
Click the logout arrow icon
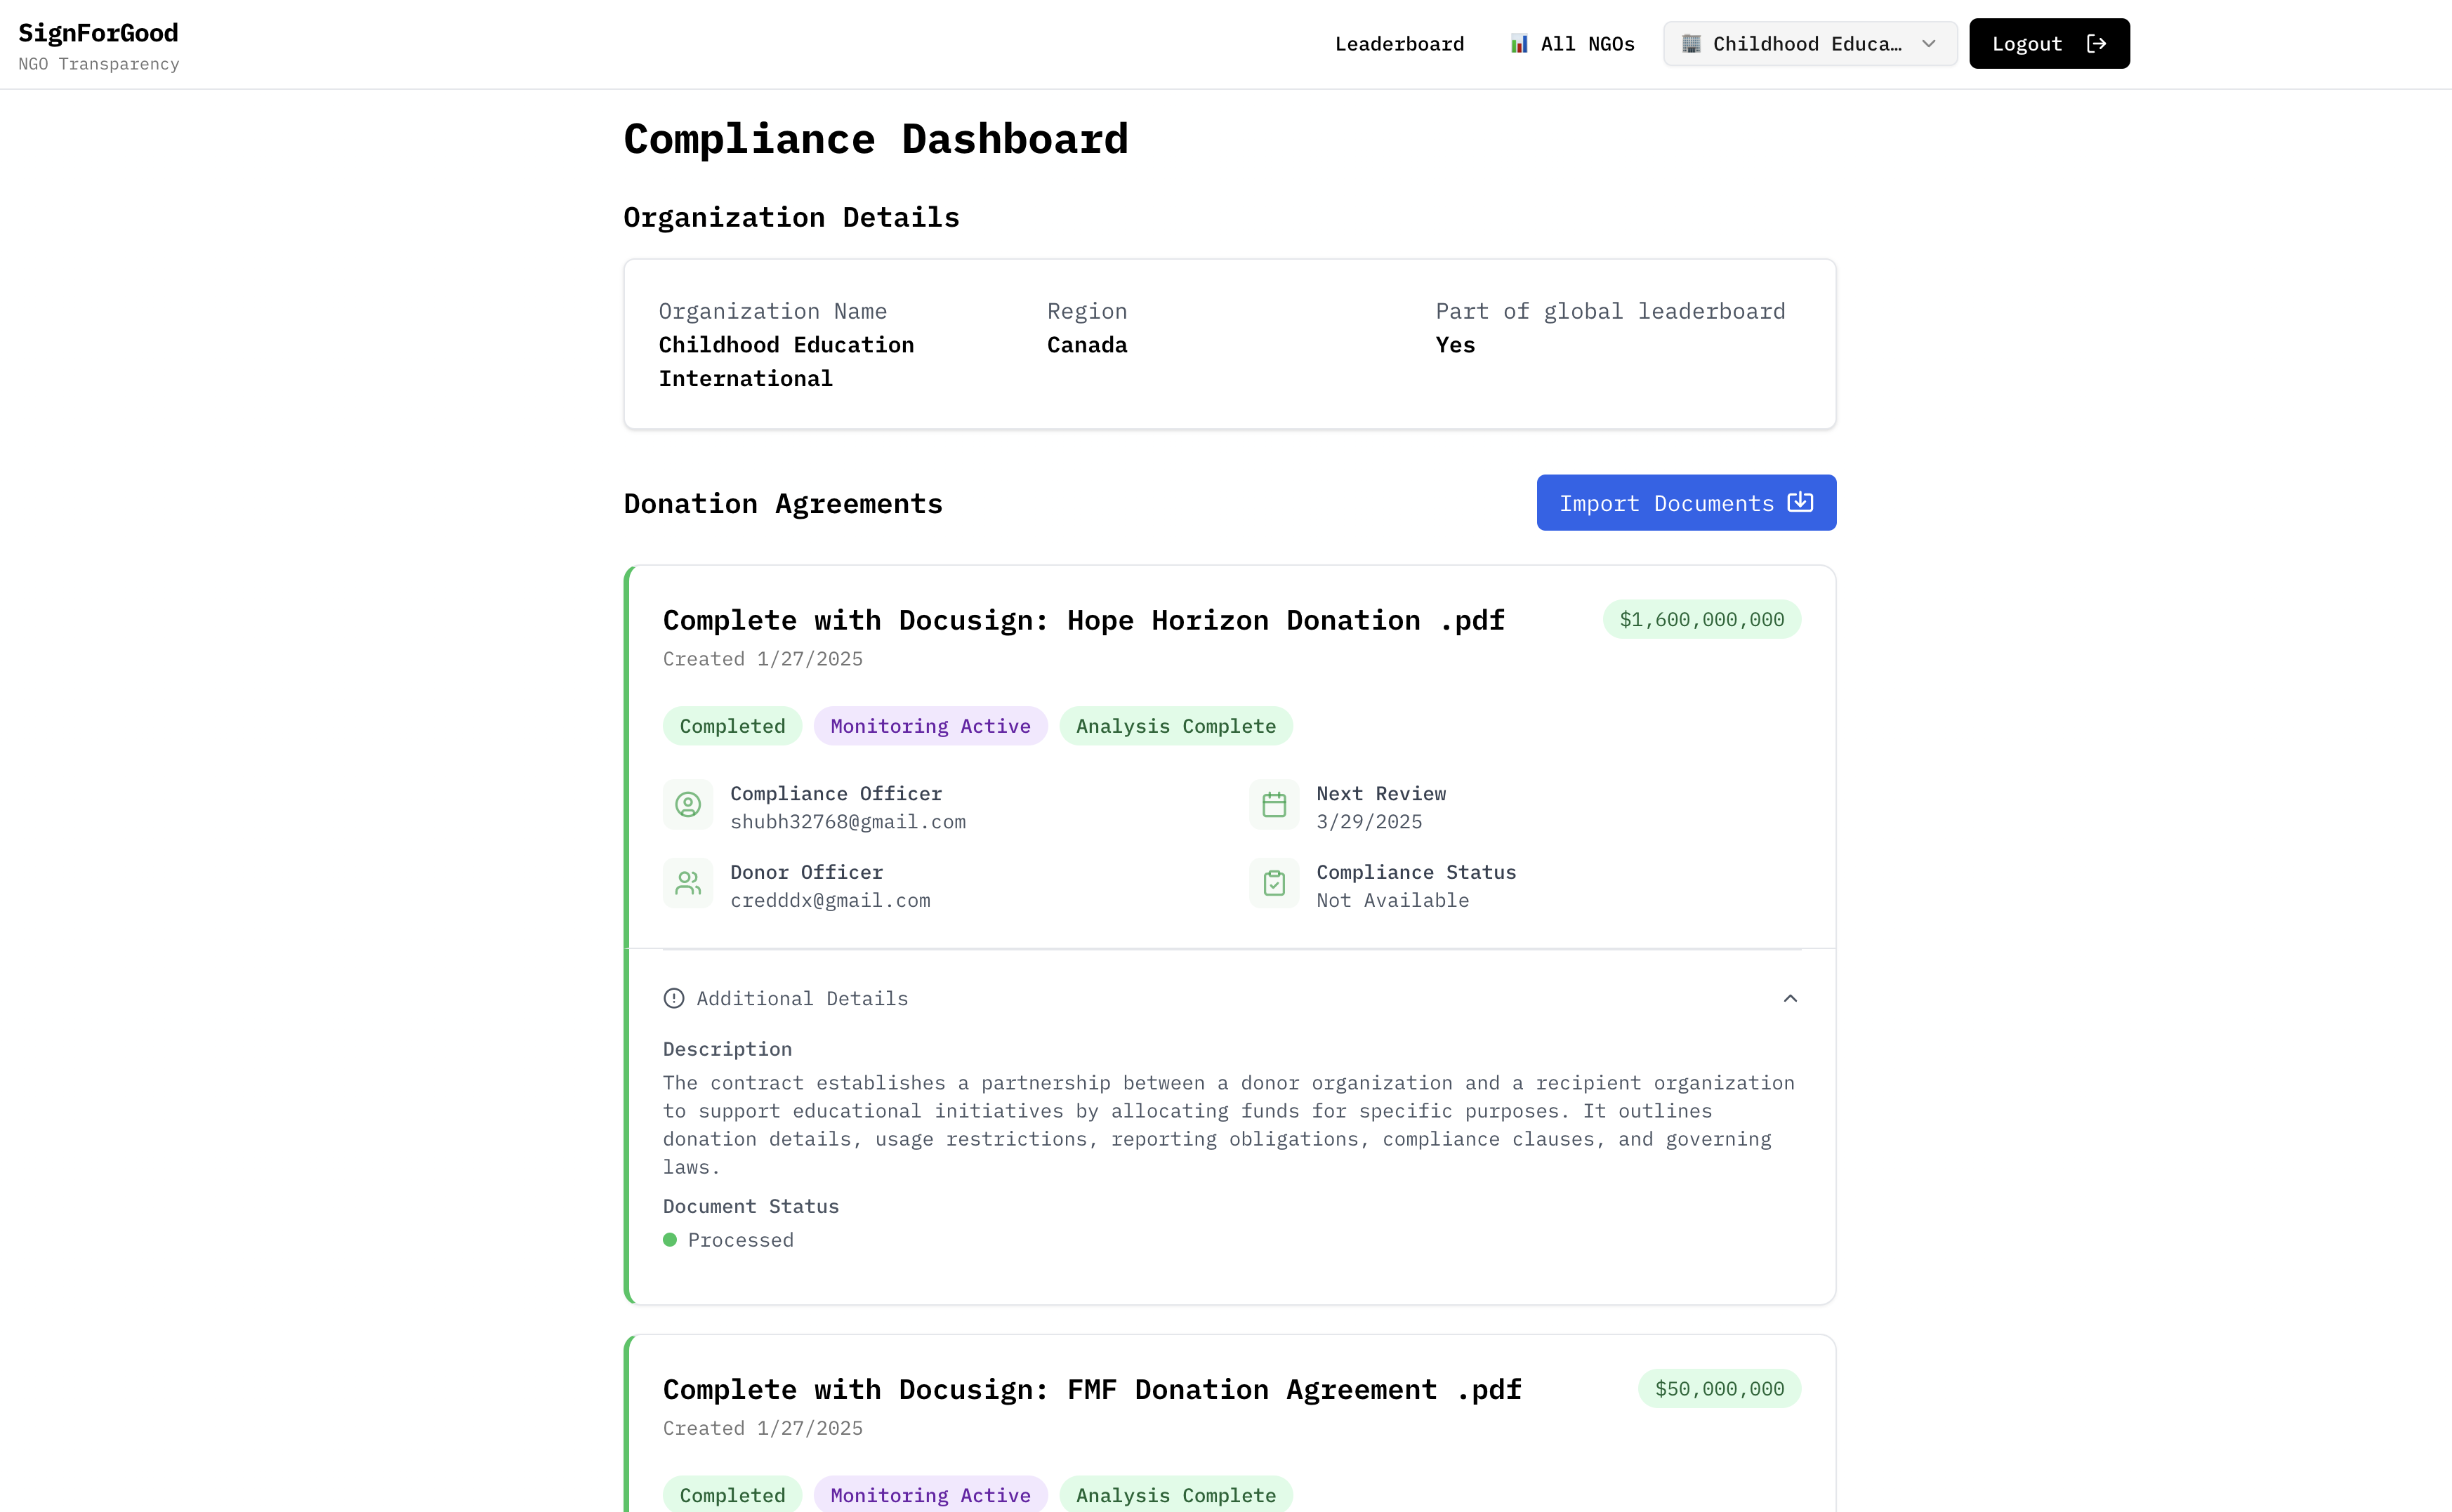[x=2097, y=44]
